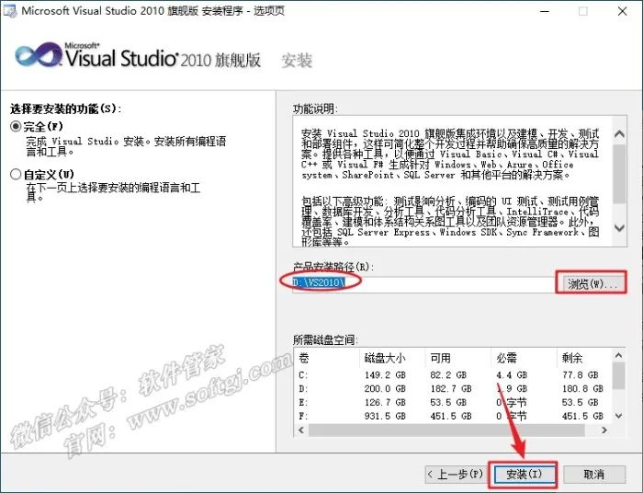Click the 182.7 GB available cell
The width and height of the screenshot is (643, 493).
point(451,388)
